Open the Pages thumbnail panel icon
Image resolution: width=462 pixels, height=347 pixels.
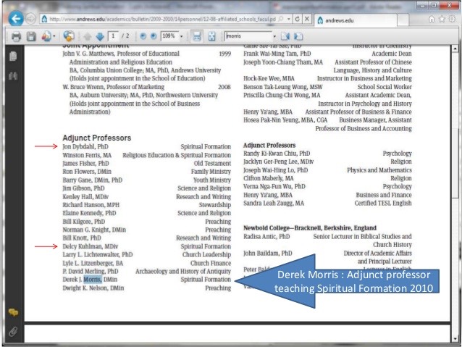tap(13, 56)
